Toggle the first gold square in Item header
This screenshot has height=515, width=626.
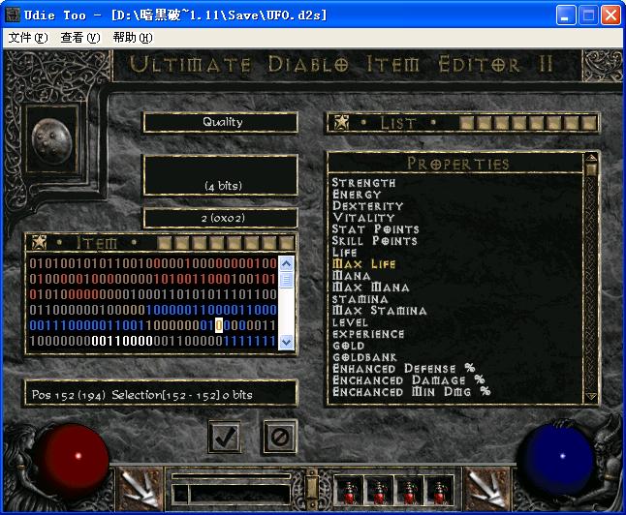(x=165, y=243)
